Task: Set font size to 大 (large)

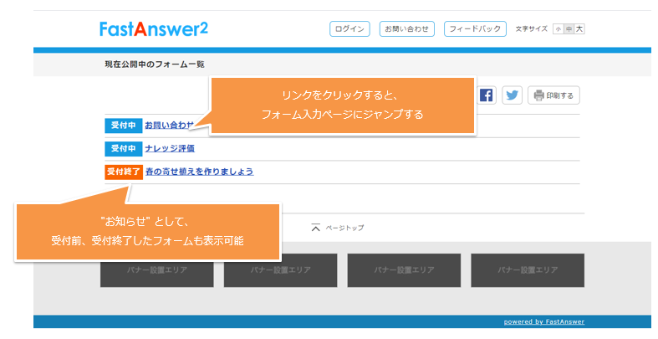Action: pyautogui.click(x=579, y=29)
